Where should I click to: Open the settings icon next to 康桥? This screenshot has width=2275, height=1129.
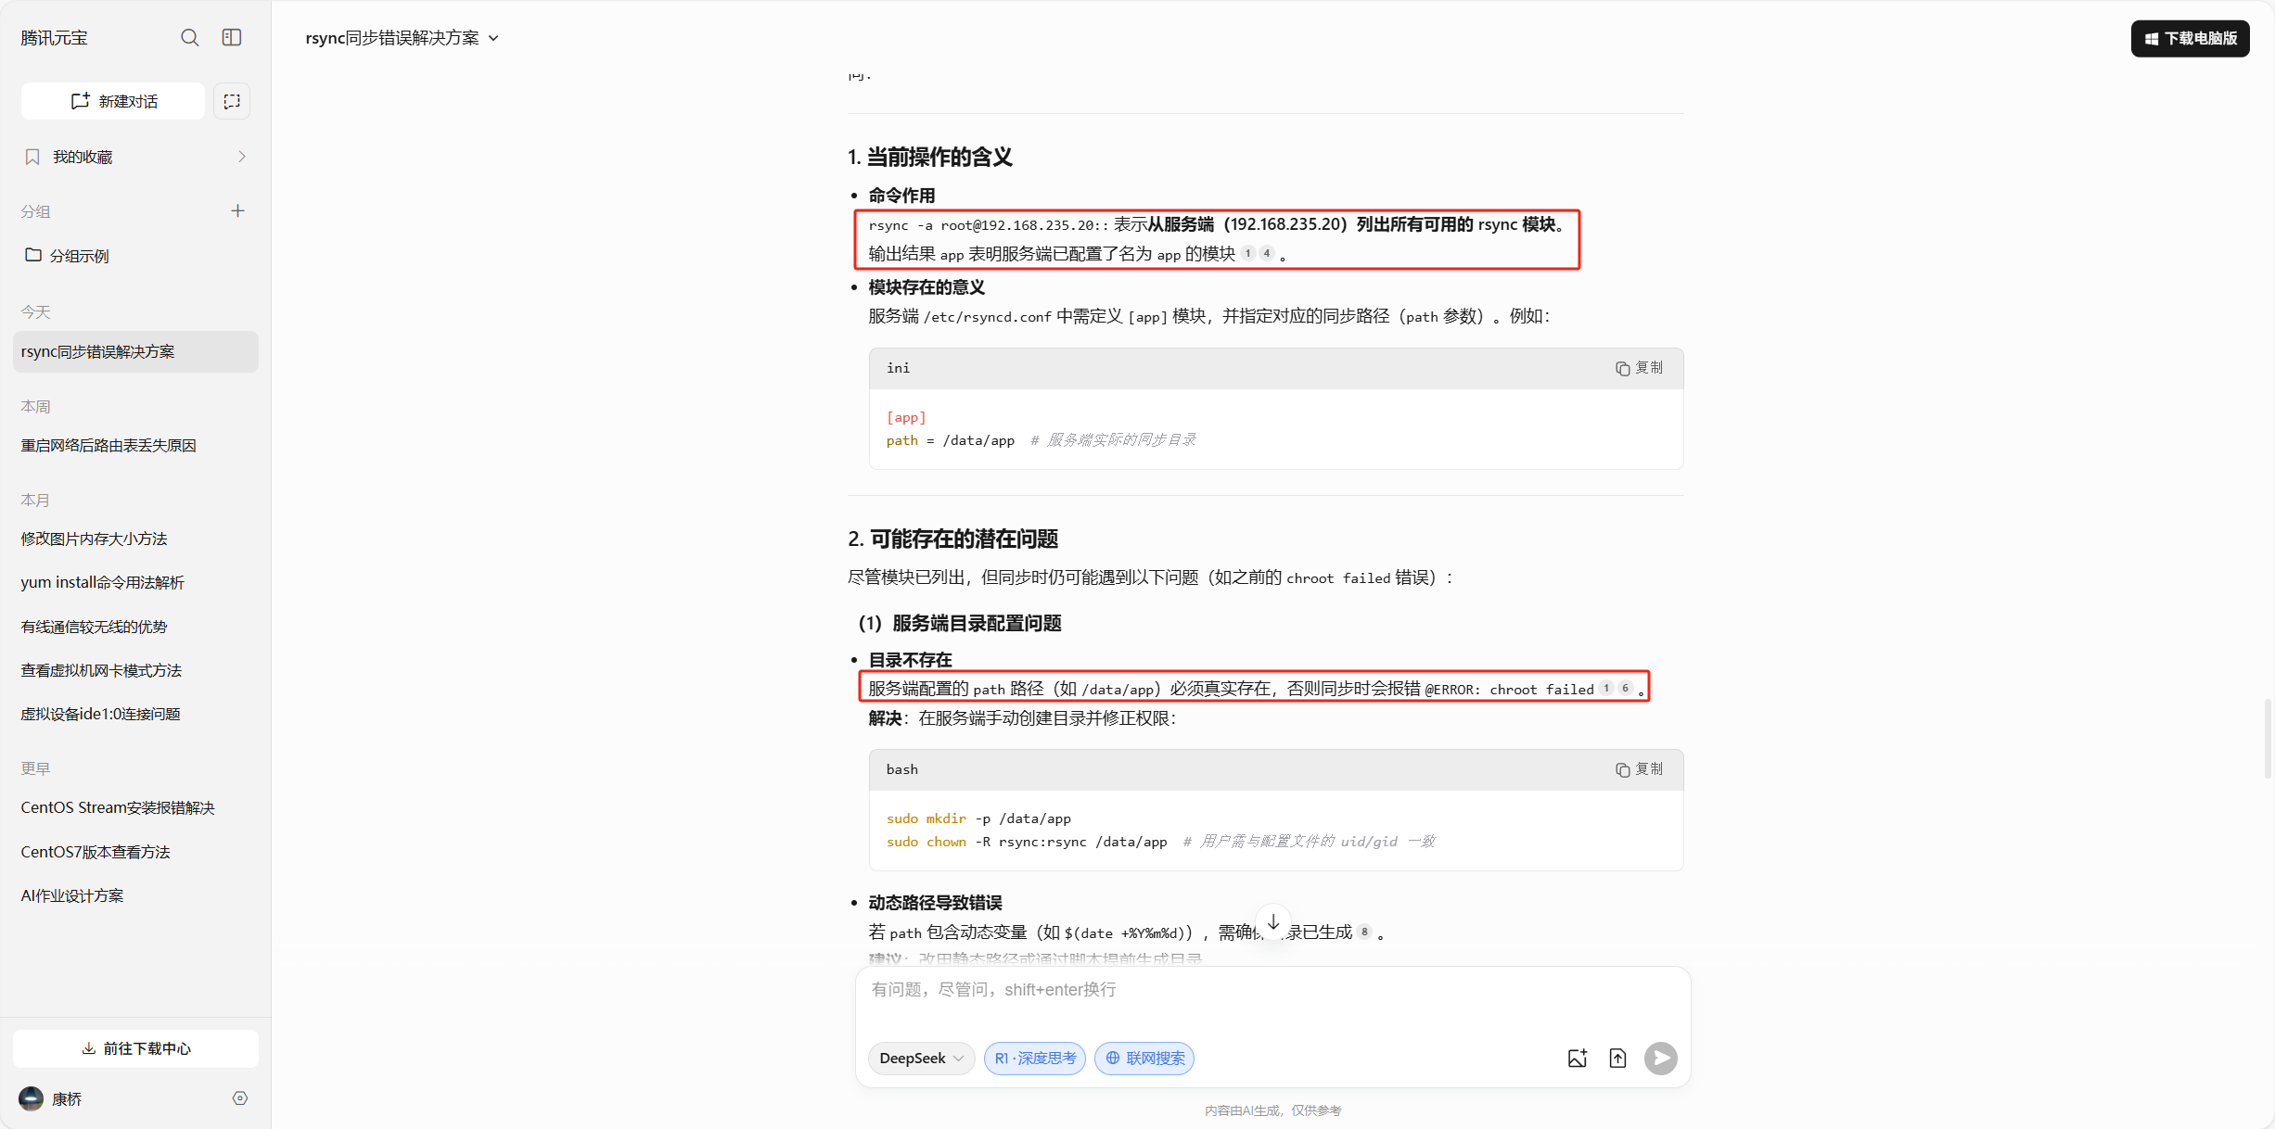pyautogui.click(x=240, y=1098)
